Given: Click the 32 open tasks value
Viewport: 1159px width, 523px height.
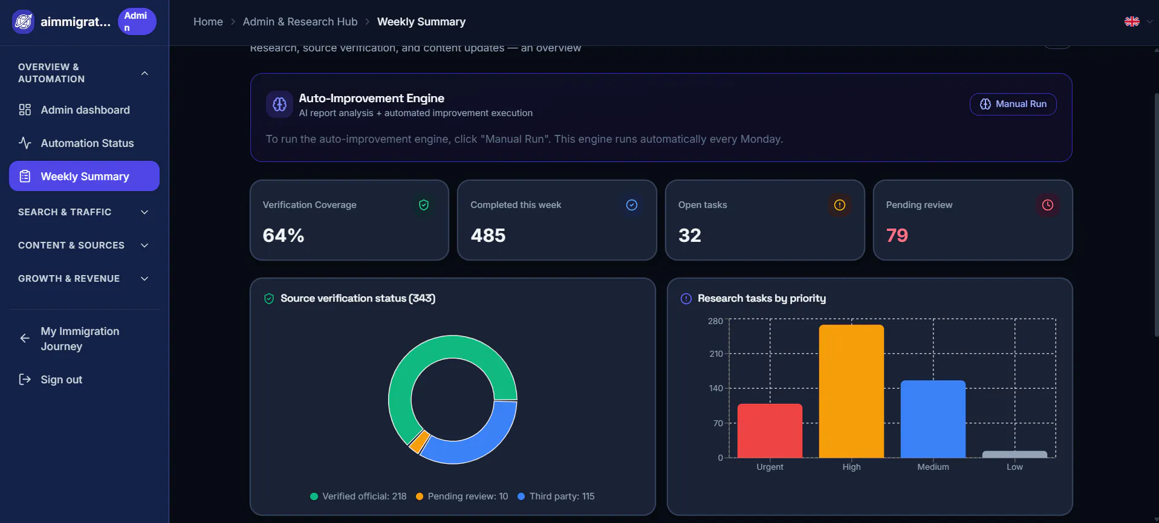Looking at the screenshot, I should point(690,235).
